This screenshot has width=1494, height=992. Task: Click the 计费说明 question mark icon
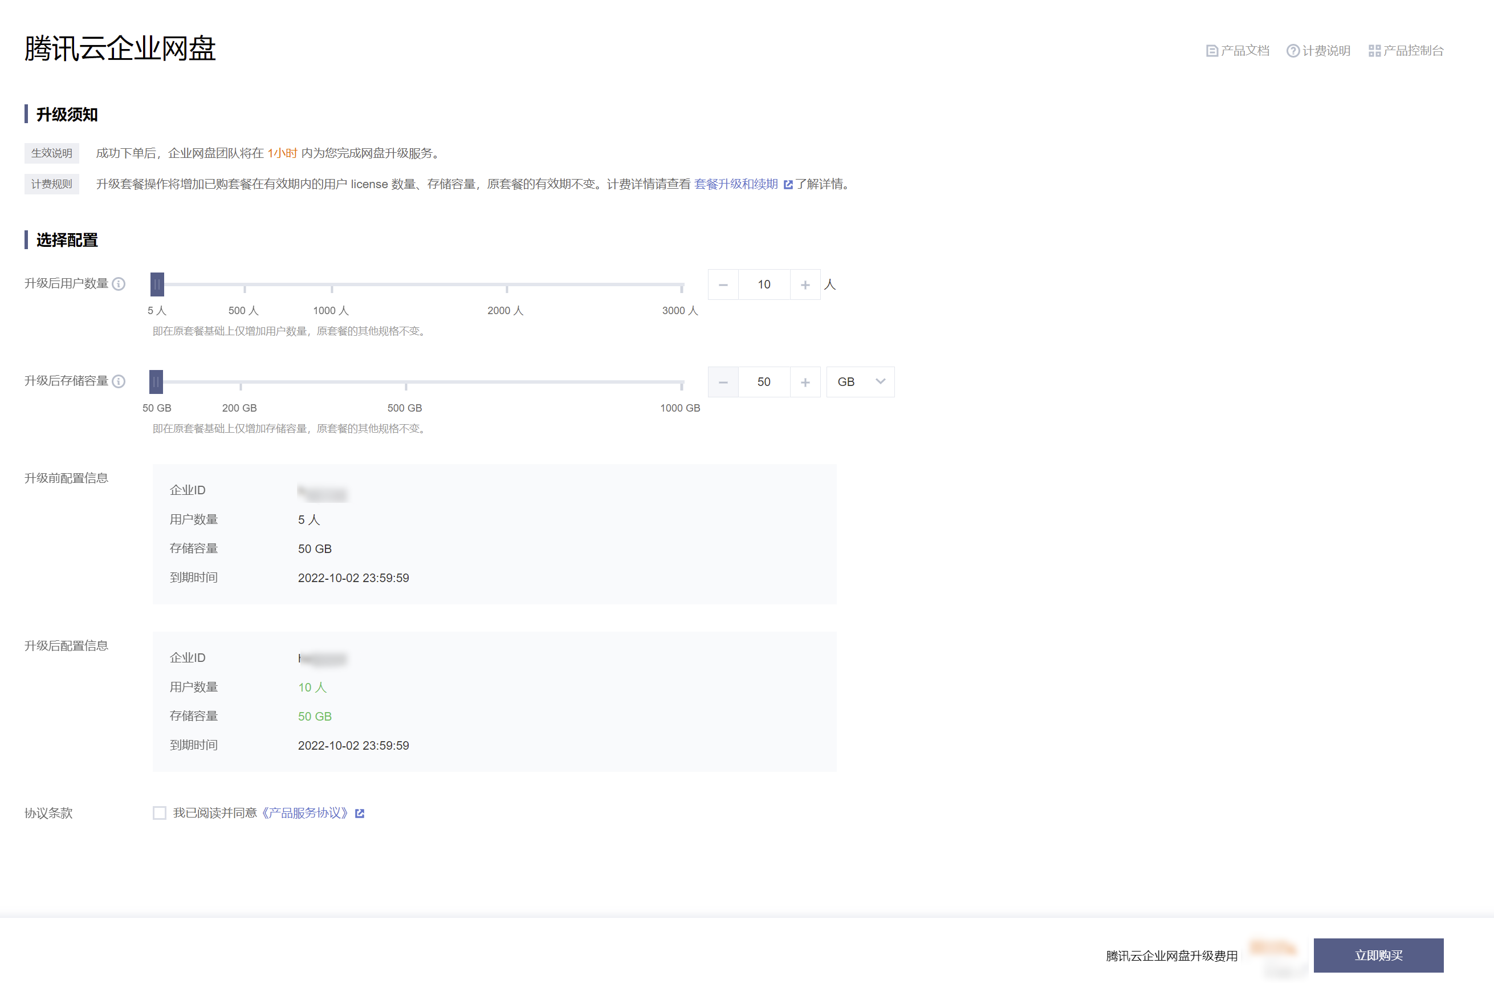pyautogui.click(x=1293, y=51)
